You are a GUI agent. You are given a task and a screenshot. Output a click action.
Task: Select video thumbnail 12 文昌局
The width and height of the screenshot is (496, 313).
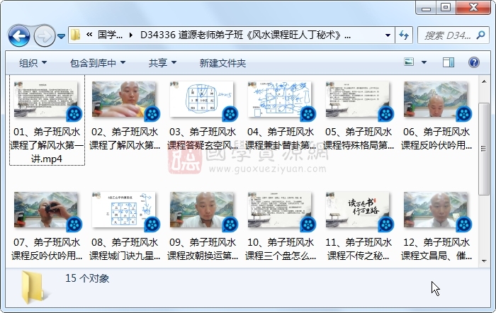(436, 211)
